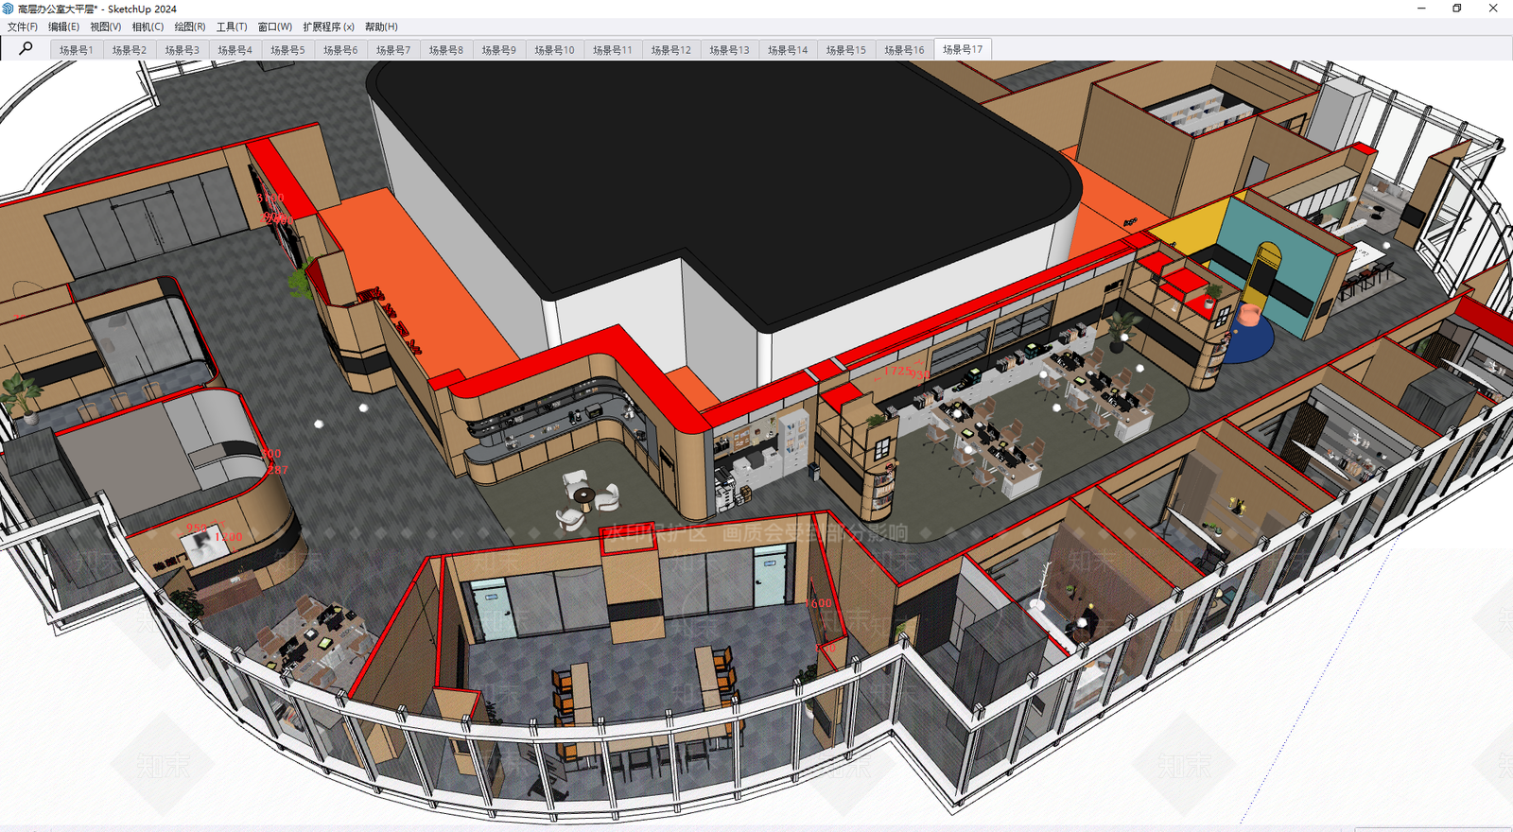Open the 编辑(E) menu
1513x832 pixels.
(64, 26)
